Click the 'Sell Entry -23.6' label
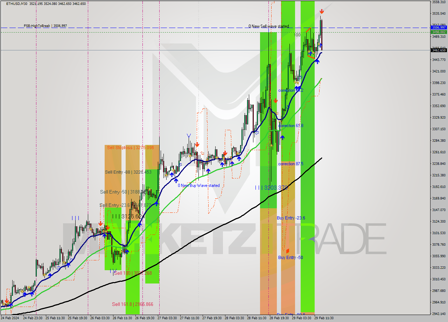The width and height of the screenshot is (448, 322). pyautogui.click(x=114, y=205)
